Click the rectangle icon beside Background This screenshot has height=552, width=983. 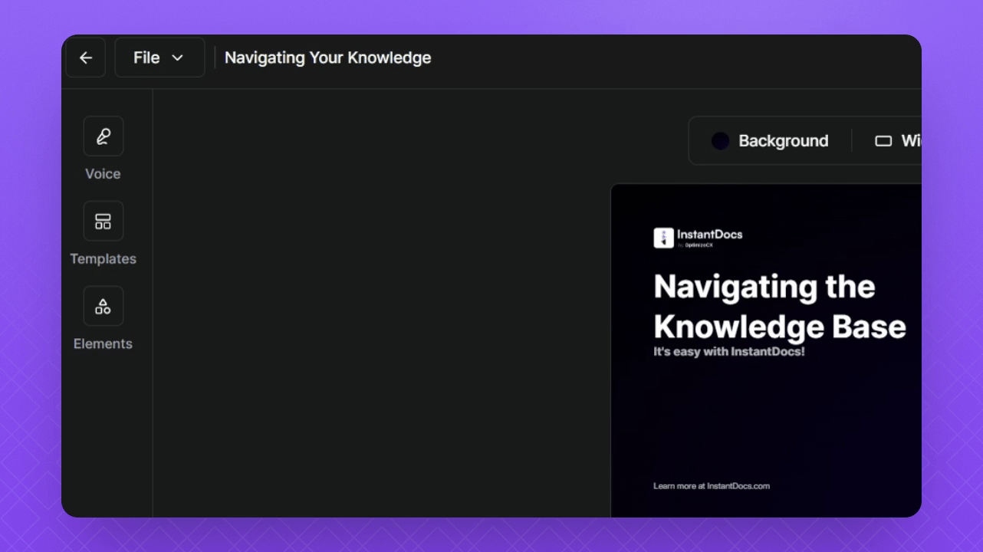click(x=883, y=141)
